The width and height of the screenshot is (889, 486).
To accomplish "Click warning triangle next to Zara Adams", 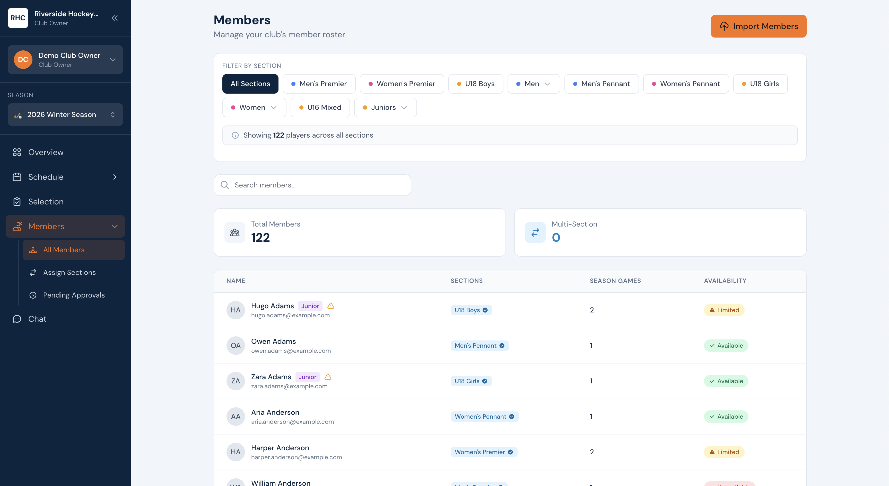I will coord(328,377).
